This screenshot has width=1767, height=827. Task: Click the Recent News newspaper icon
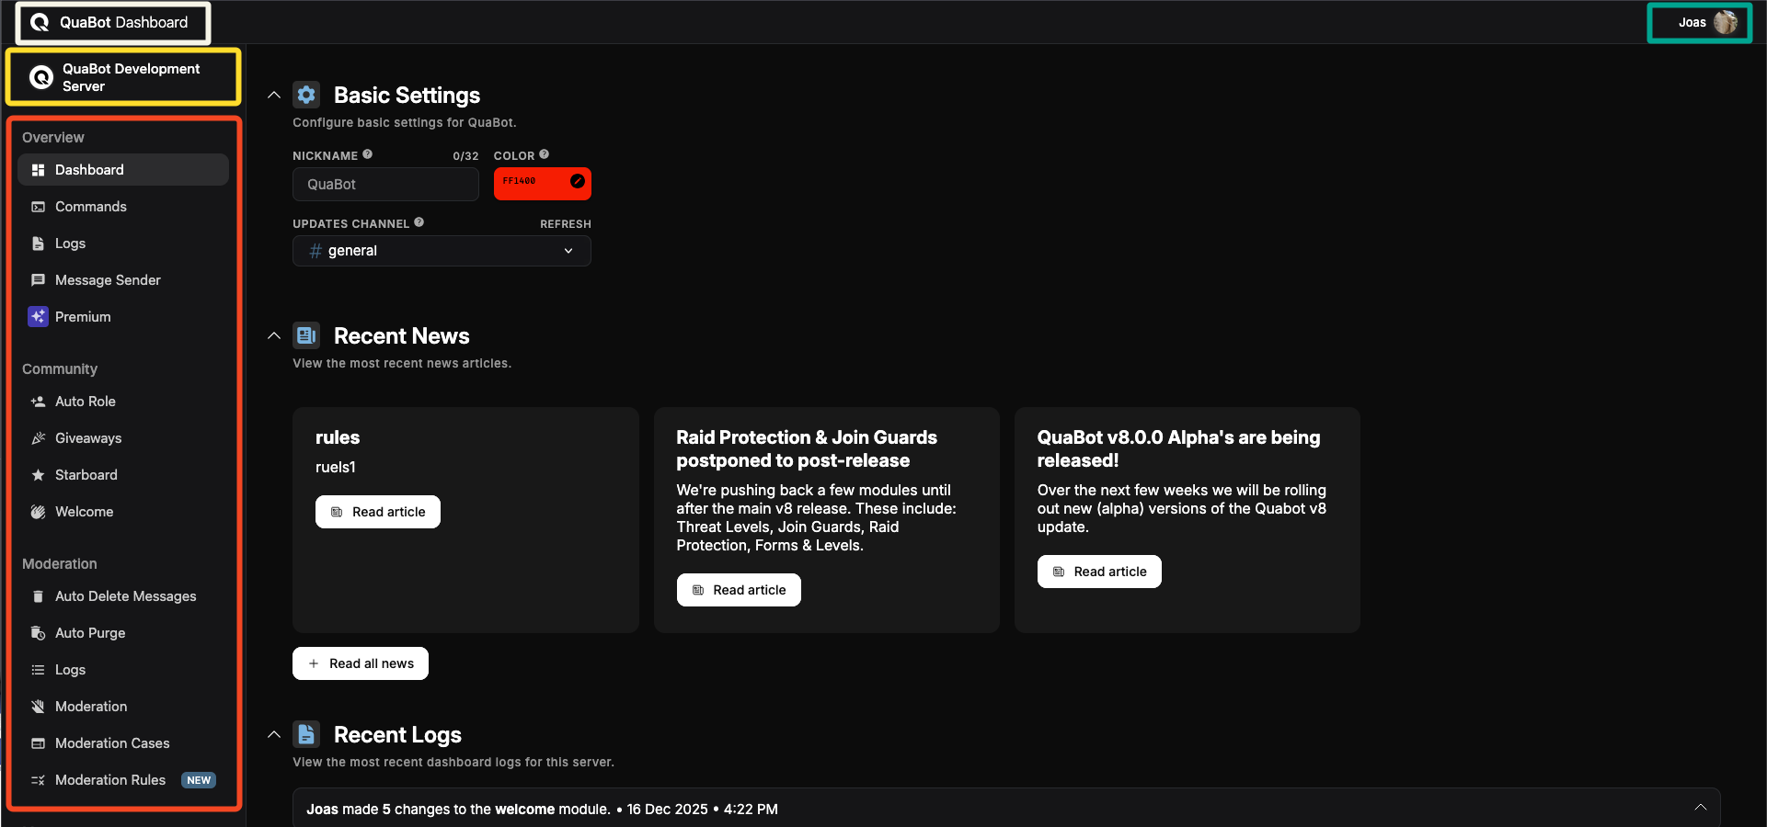[306, 335]
